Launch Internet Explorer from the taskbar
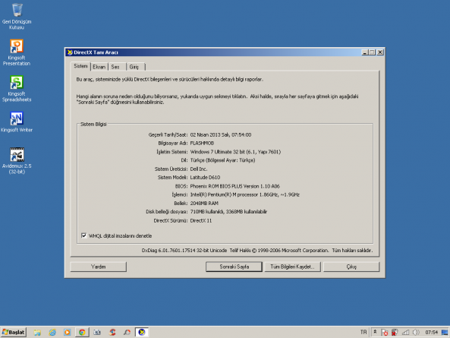Image resolution: width=450 pixels, height=338 pixels. click(x=52, y=332)
